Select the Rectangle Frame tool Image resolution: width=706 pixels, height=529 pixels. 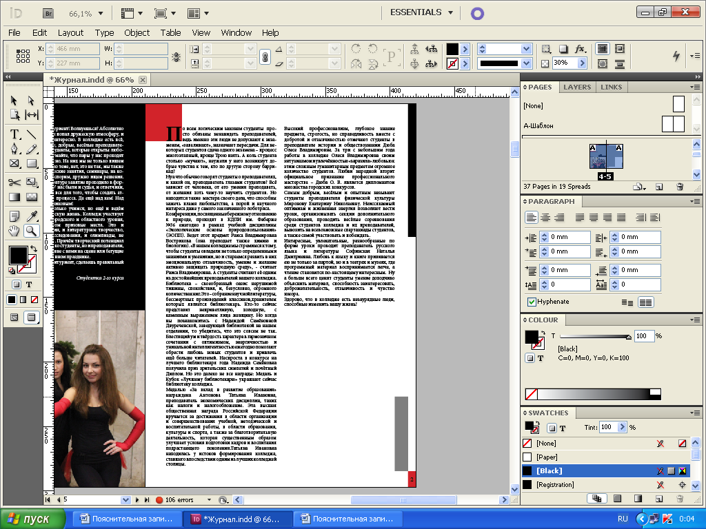pos(15,163)
